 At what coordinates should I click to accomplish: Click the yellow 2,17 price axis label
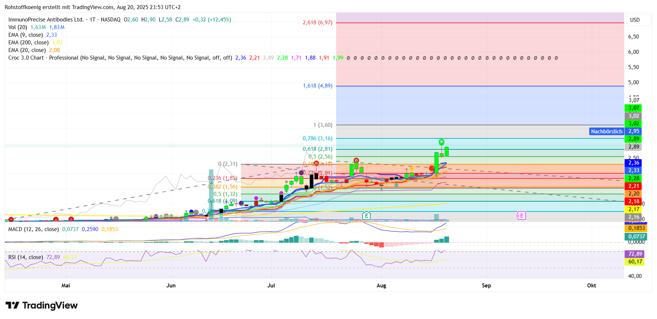point(634,209)
